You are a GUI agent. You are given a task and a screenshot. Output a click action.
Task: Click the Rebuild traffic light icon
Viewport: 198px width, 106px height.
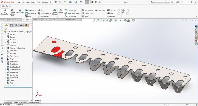click(92, 2)
